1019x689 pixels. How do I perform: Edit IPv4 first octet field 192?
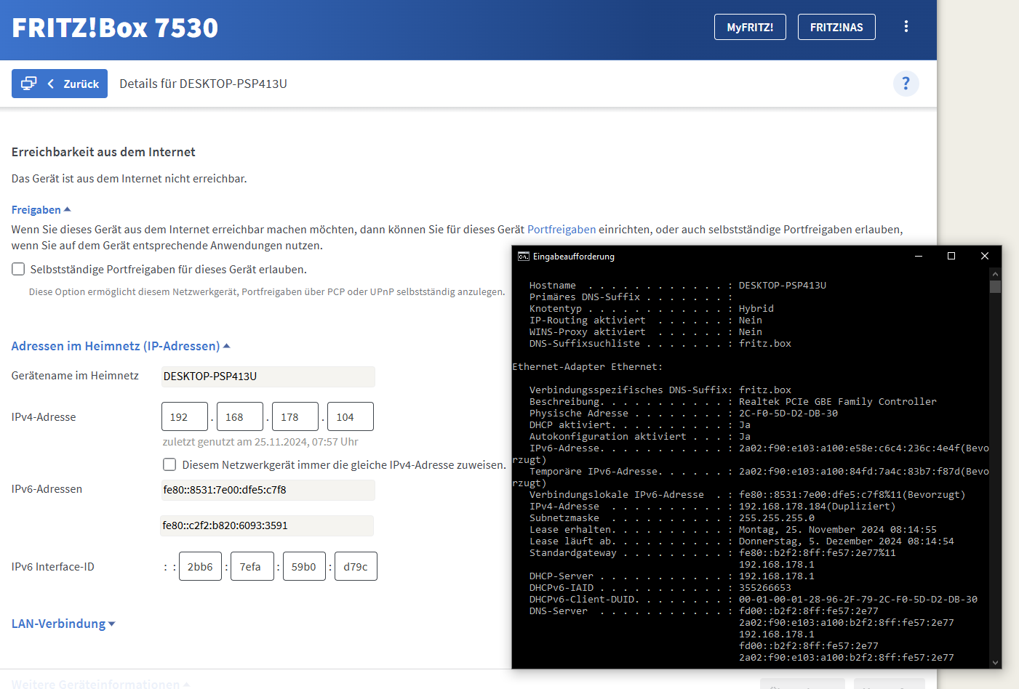pyautogui.click(x=185, y=416)
